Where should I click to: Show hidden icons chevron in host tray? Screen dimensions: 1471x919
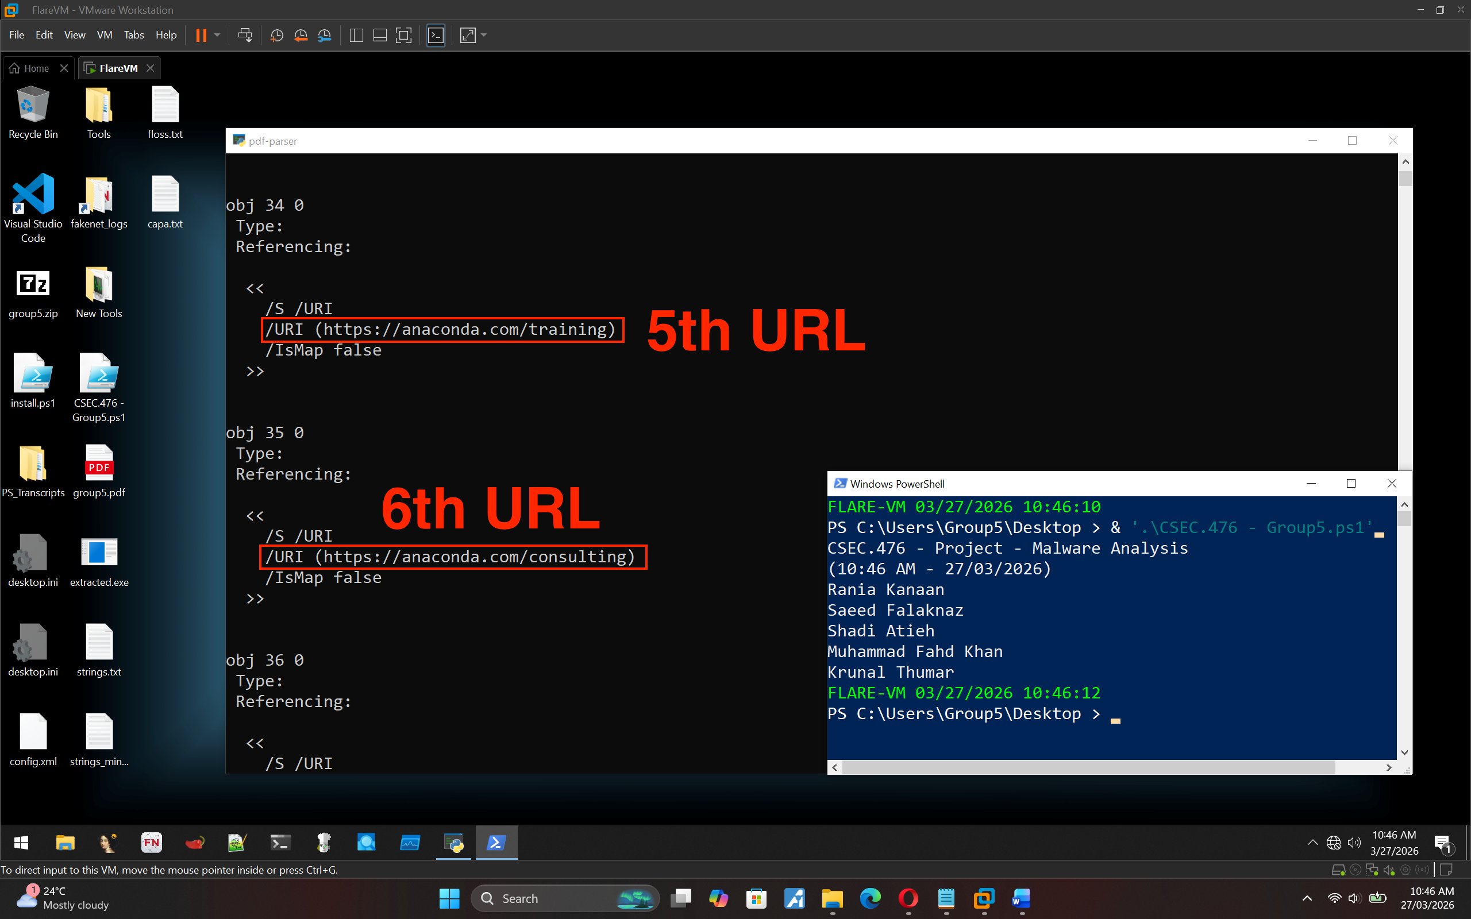1307,898
